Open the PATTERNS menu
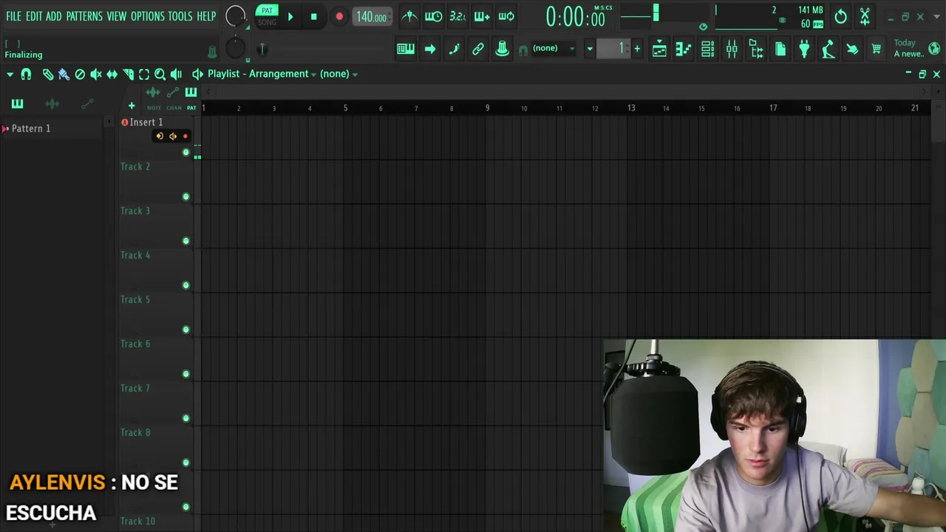This screenshot has height=532, width=946. pyautogui.click(x=84, y=16)
